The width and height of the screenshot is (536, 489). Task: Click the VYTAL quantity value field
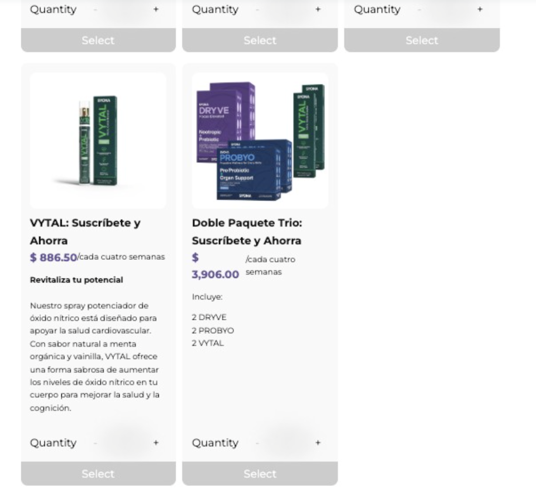[x=125, y=443]
